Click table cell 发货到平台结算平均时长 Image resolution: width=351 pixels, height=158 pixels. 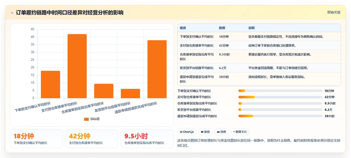pyautogui.click(x=197, y=68)
